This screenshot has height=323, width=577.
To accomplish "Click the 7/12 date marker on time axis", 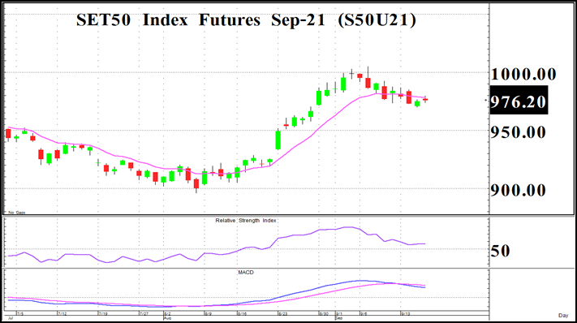I will point(62,314).
